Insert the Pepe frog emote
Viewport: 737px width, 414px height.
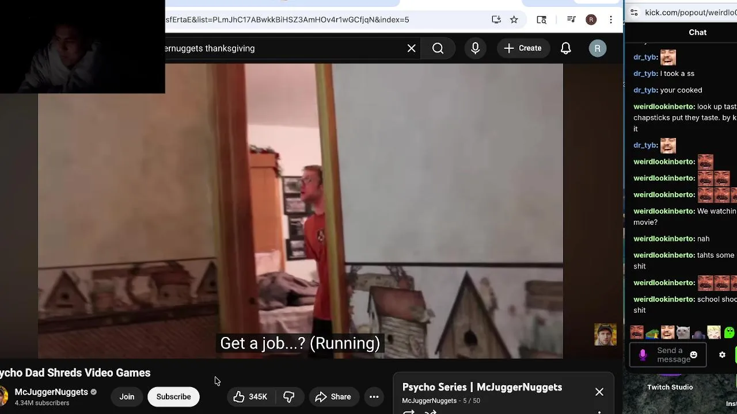652,333
